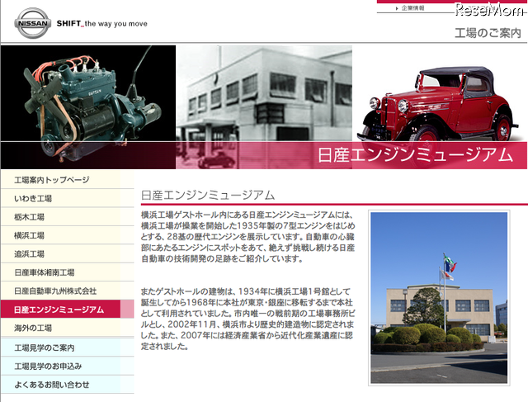The width and height of the screenshot is (528, 402).
Task: Open 工場見学のご案内 link
Action: tap(68, 348)
